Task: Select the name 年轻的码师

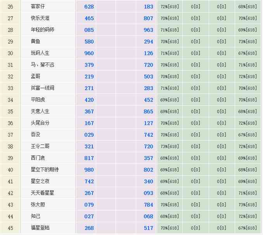Action: 43,30
